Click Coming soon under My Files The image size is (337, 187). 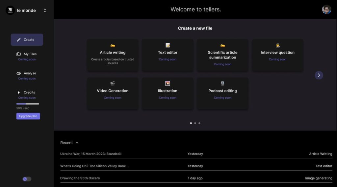tap(27, 59)
